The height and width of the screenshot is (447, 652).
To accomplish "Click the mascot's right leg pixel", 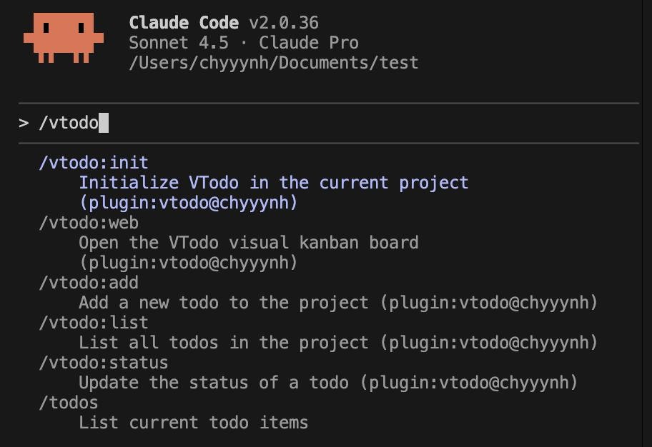I will (x=85, y=59).
